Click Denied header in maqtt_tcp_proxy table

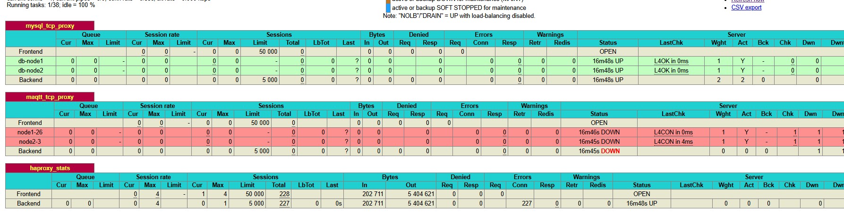407,106
